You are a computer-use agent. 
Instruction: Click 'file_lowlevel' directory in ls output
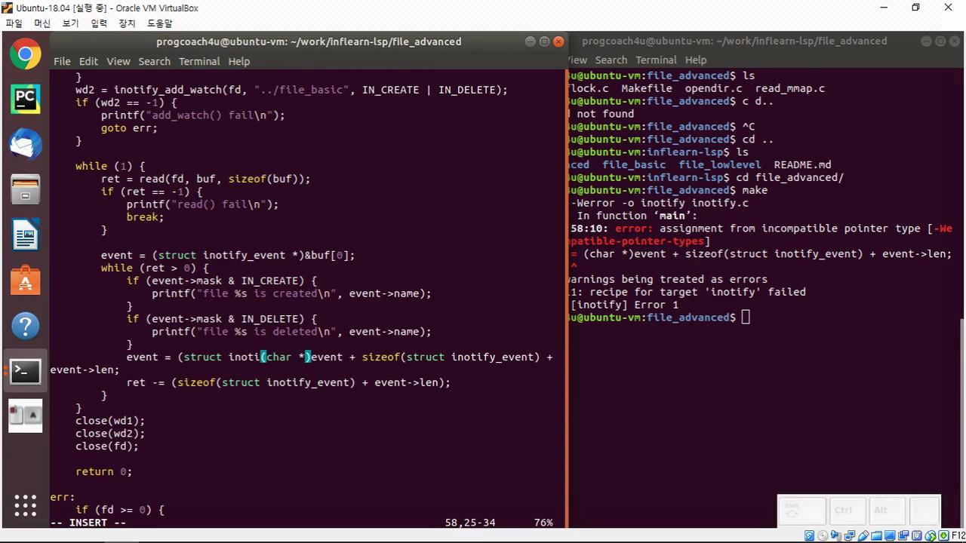click(719, 164)
